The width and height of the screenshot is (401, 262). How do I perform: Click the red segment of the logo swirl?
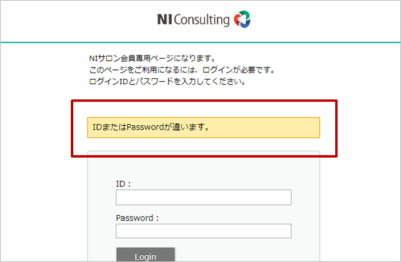237,20
